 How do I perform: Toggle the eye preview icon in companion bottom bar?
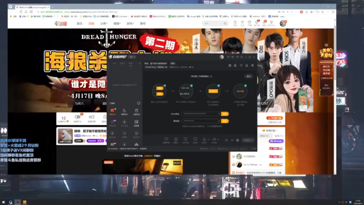(232, 140)
